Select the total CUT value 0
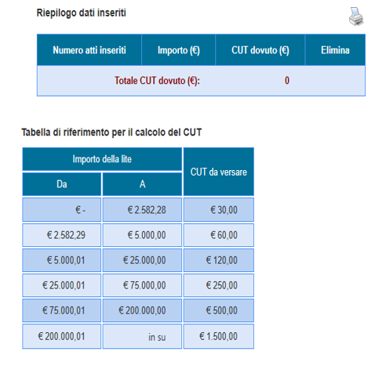This screenshot has height=366, width=375. pyautogui.click(x=287, y=81)
